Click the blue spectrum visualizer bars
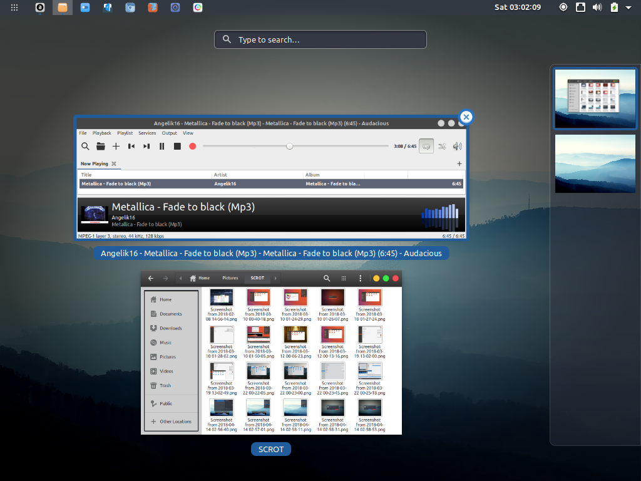641x481 pixels. point(440,216)
